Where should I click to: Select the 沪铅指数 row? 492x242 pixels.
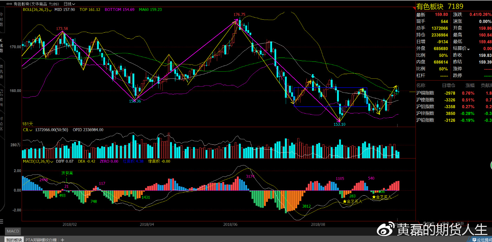click(454, 120)
